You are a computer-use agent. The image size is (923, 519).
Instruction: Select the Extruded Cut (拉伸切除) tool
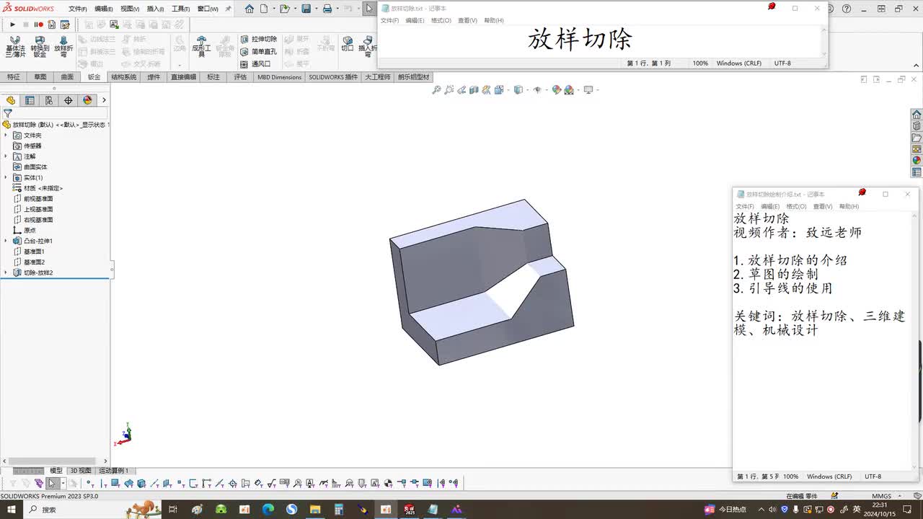pyautogui.click(x=258, y=39)
